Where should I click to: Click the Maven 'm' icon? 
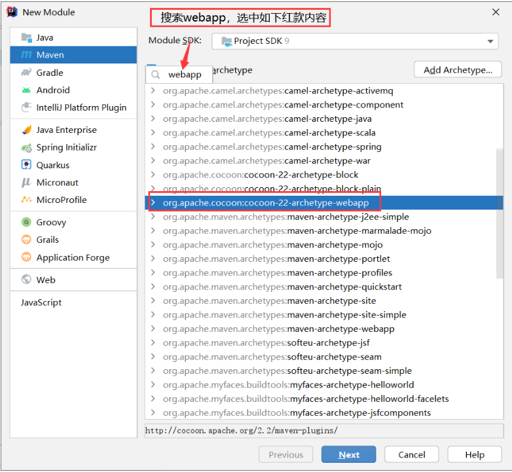26,55
